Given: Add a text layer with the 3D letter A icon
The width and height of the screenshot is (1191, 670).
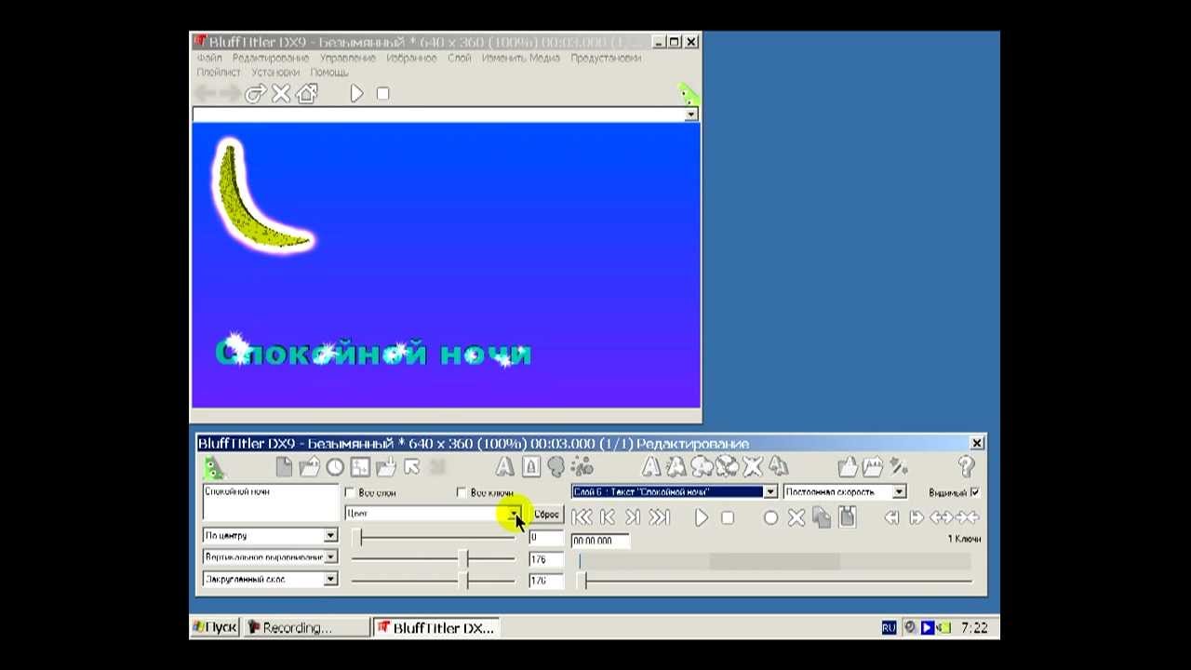Looking at the screenshot, I should coord(504,467).
